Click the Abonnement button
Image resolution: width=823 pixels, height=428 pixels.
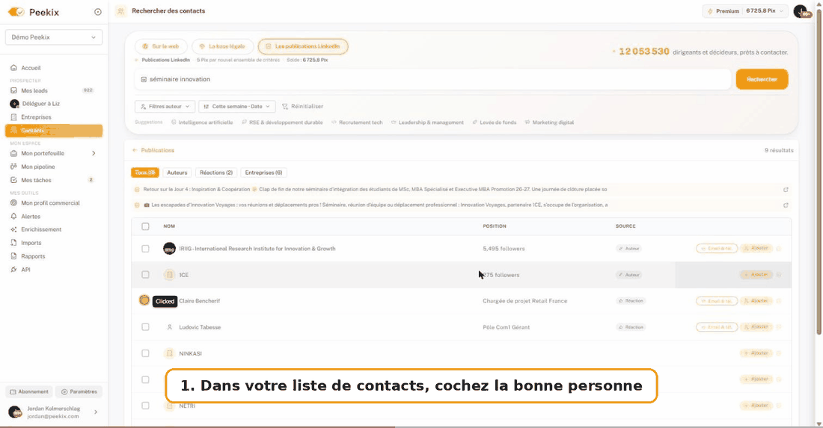point(29,392)
